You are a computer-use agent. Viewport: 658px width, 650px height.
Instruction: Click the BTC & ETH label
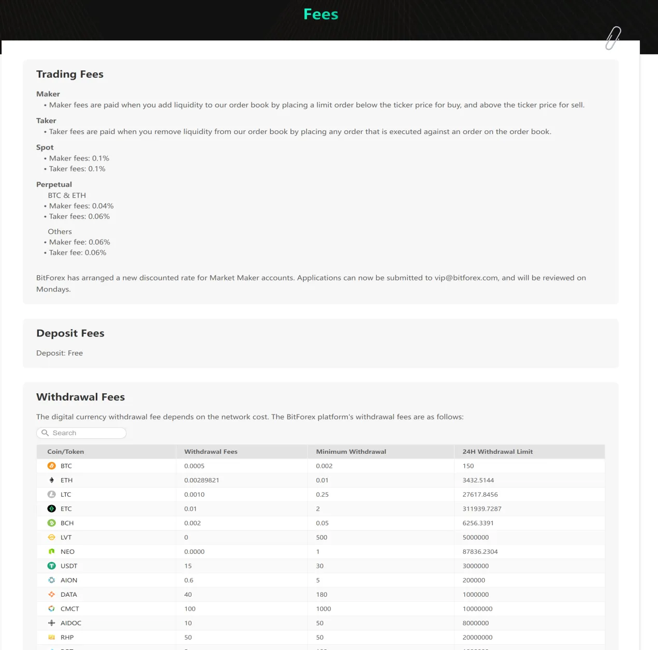67,196
